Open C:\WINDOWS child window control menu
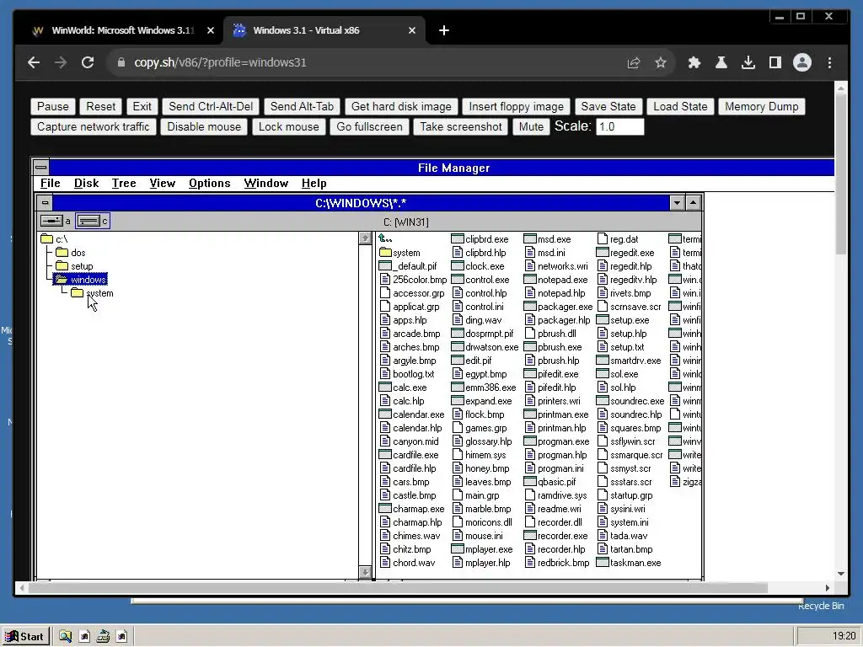This screenshot has width=863, height=647. [45, 203]
